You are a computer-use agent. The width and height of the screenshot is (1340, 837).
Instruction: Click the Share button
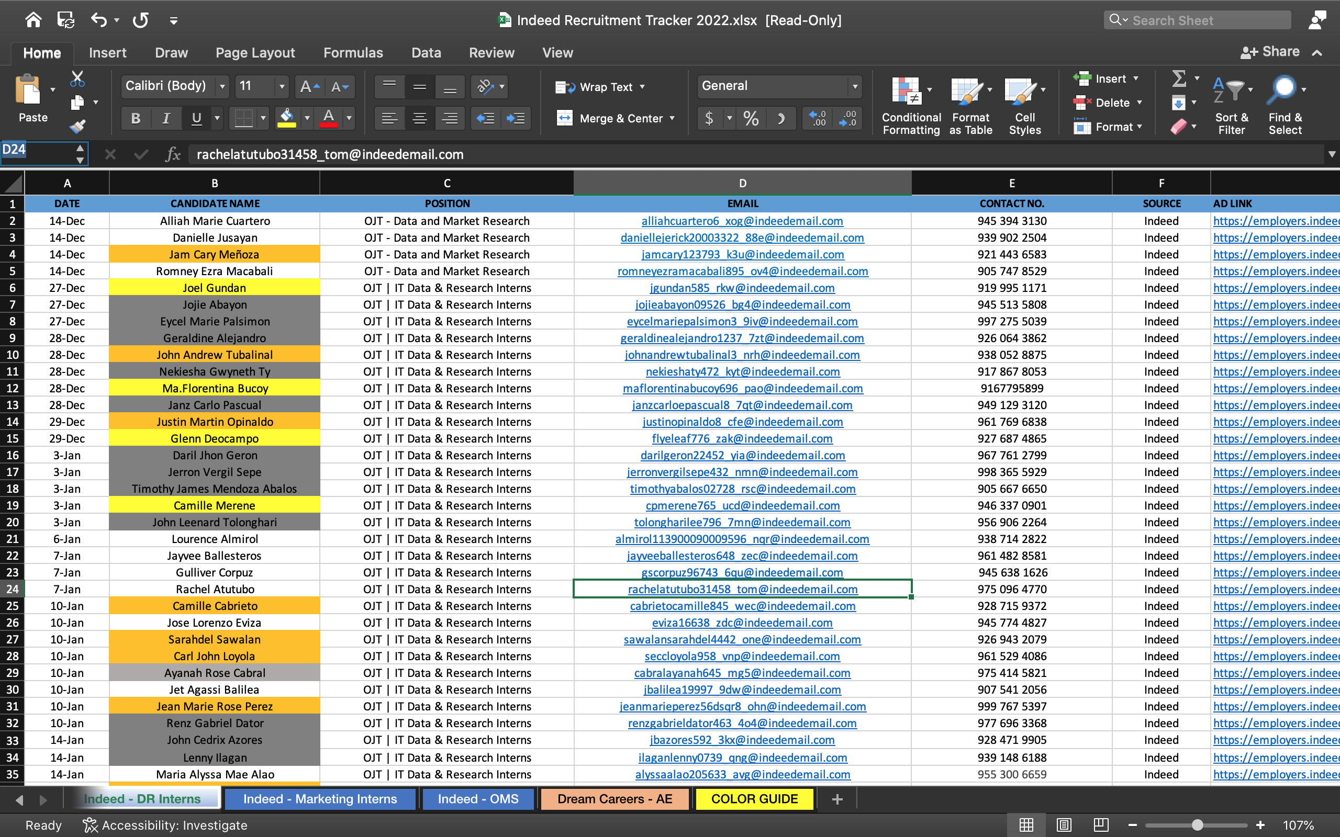pyautogui.click(x=1270, y=52)
